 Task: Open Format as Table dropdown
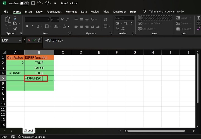pos(150,23)
